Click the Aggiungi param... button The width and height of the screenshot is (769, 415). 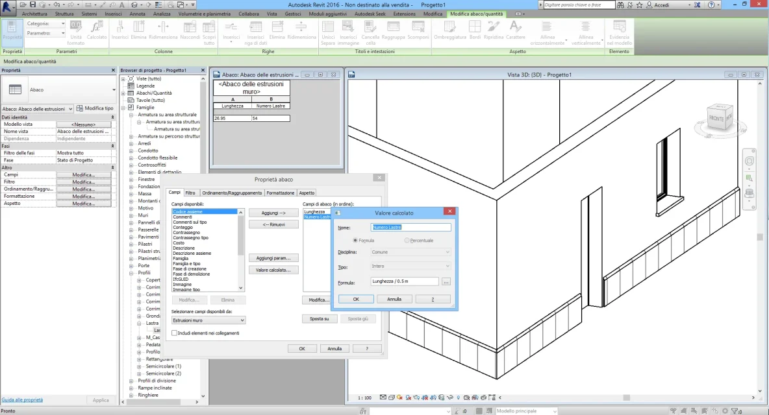[x=273, y=258]
